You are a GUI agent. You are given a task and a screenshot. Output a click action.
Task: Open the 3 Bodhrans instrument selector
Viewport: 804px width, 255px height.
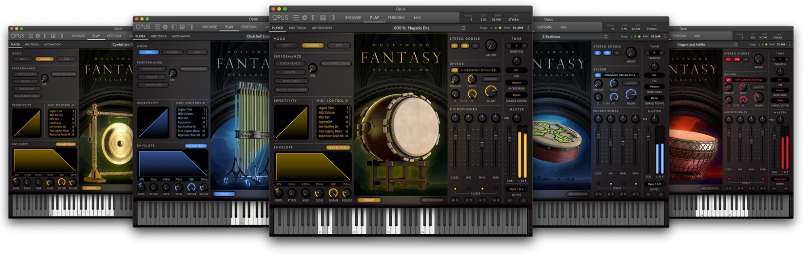pos(574,37)
